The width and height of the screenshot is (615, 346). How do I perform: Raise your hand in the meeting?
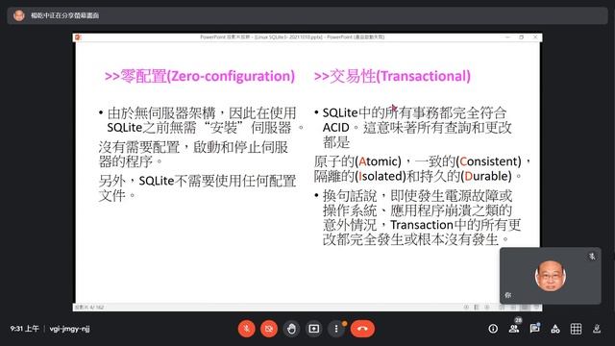(291, 329)
